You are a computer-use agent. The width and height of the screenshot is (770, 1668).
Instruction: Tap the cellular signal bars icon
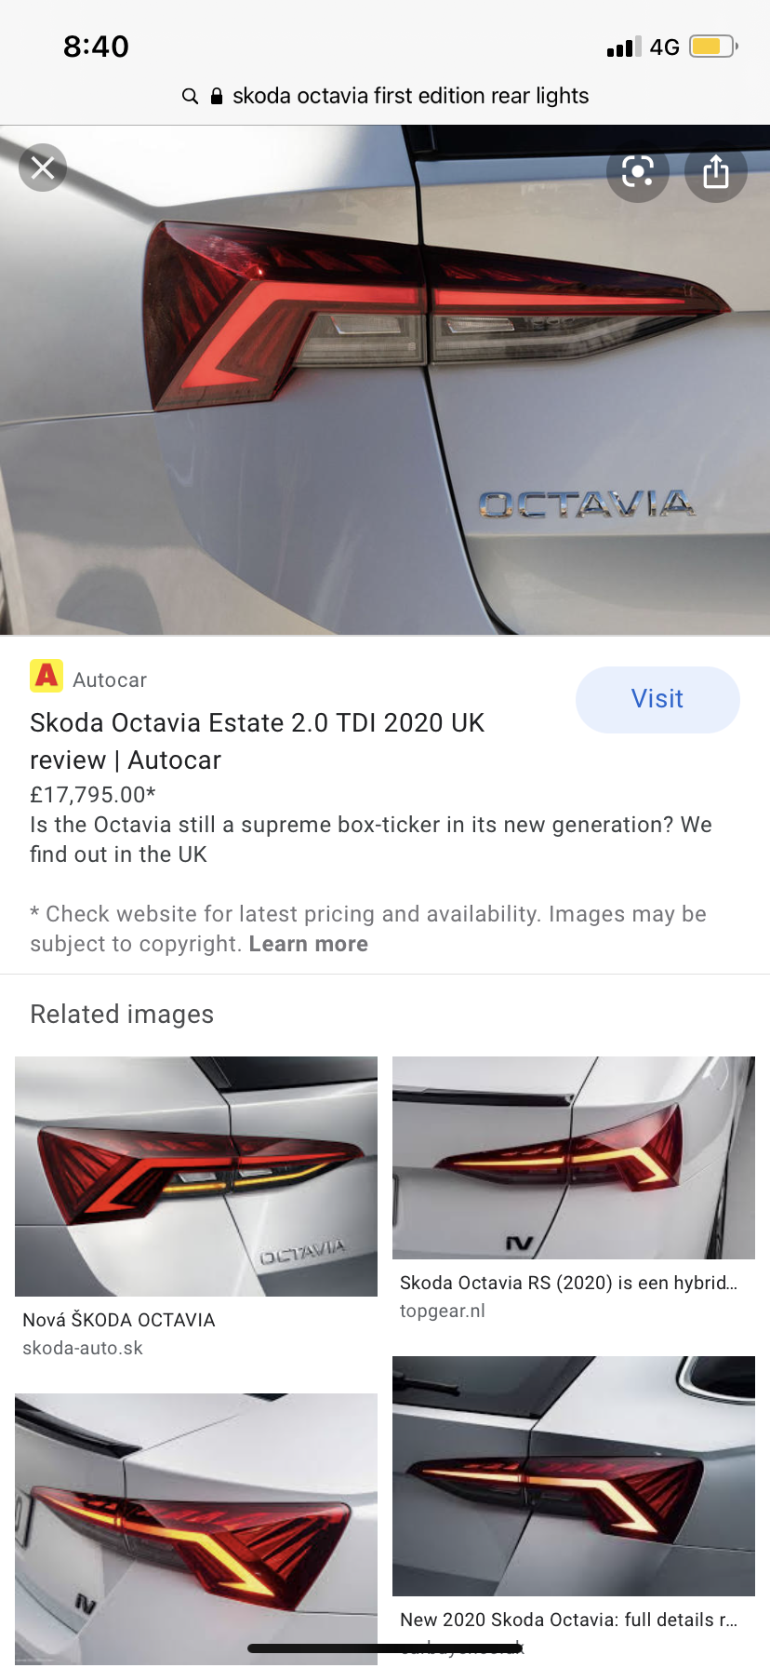point(624,47)
